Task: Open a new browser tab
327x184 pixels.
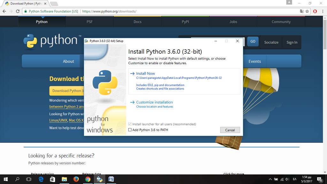Action: tap(54, 4)
